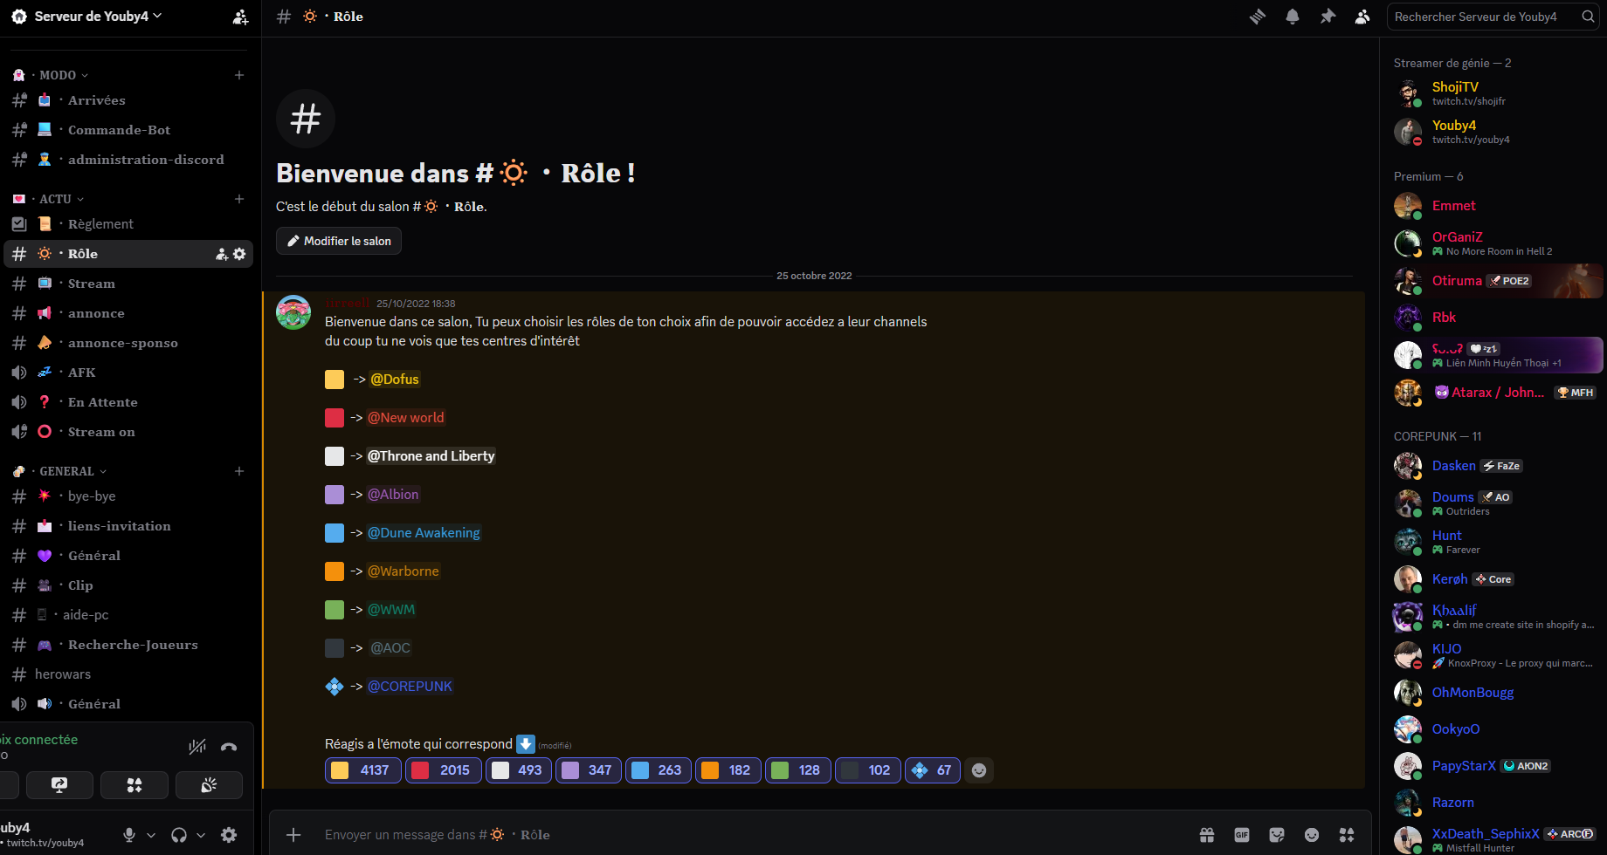Start an activity with the activities button

coord(134,785)
